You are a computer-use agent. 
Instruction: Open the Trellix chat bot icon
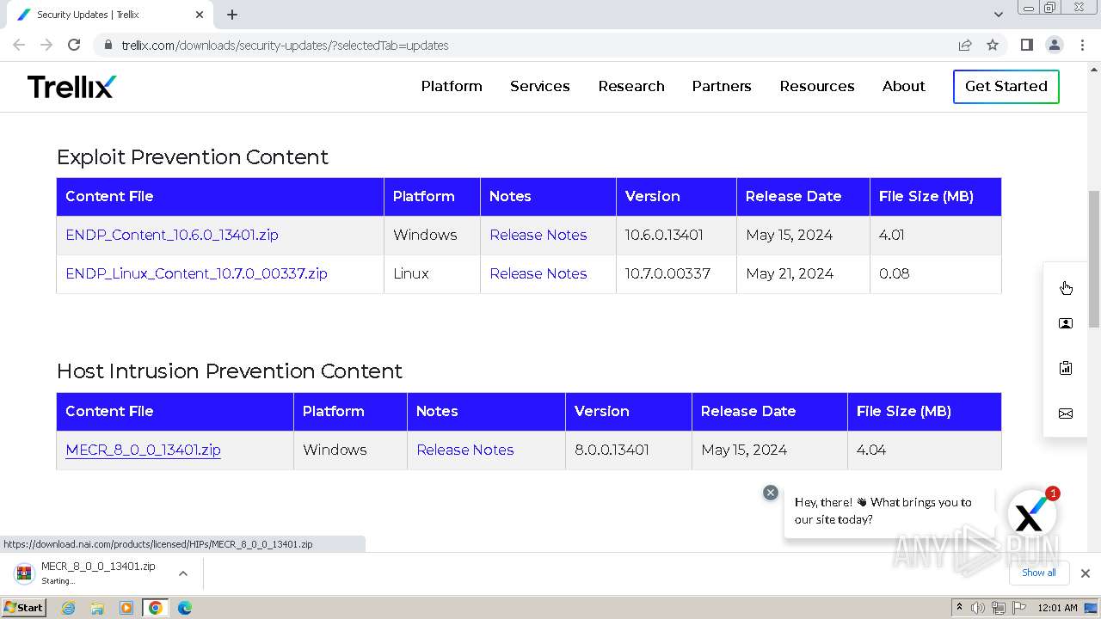click(1031, 514)
